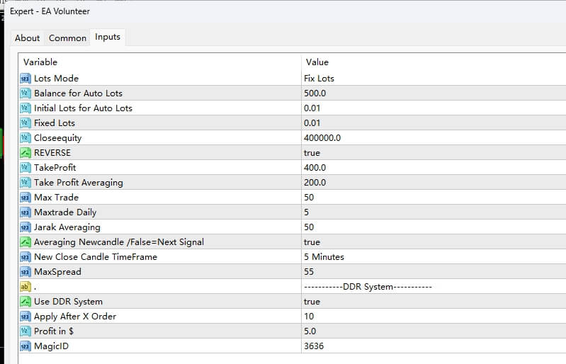Image resolution: width=566 pixels, height=364 pixels.
Task: Click the MaxSpread variable icon
Action: (26, 272)
